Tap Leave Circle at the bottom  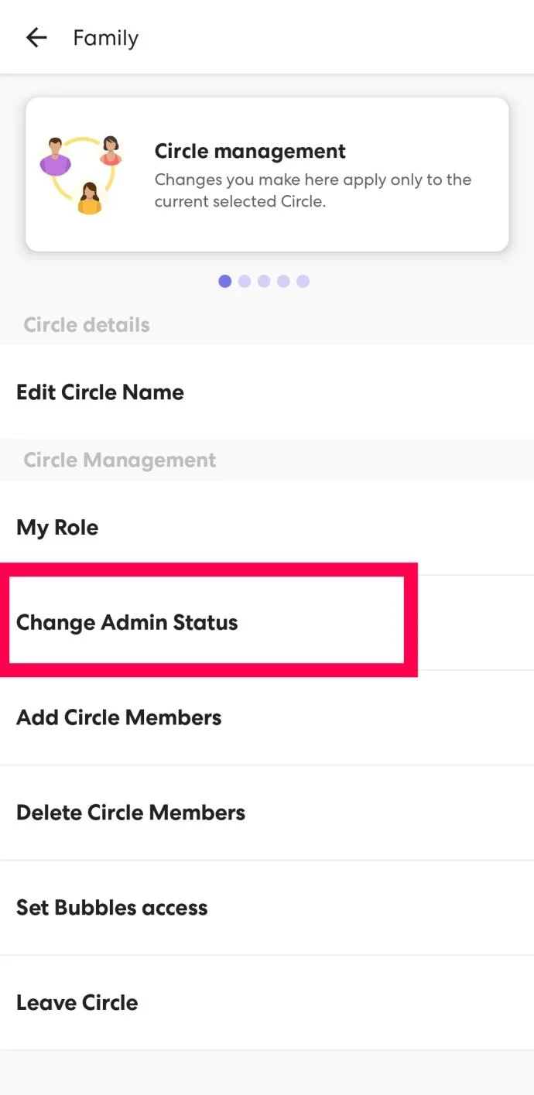(x=77, y=1002)
